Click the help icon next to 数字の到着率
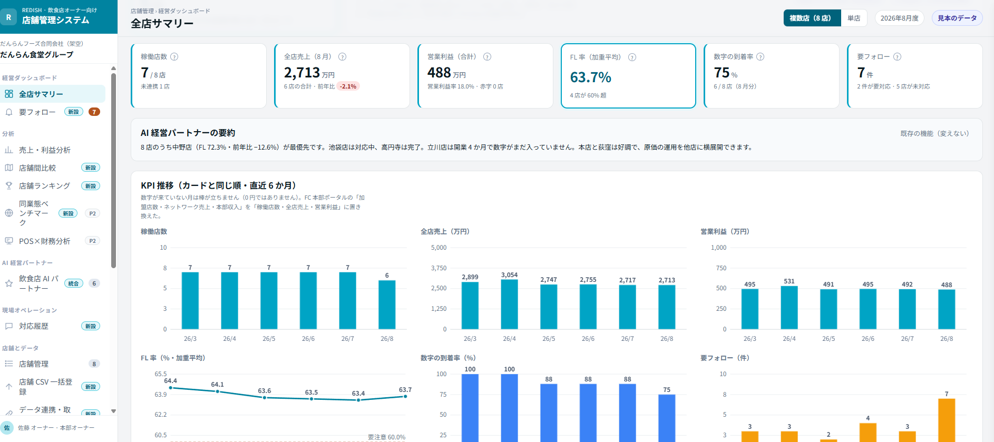 tap(761, 57)
